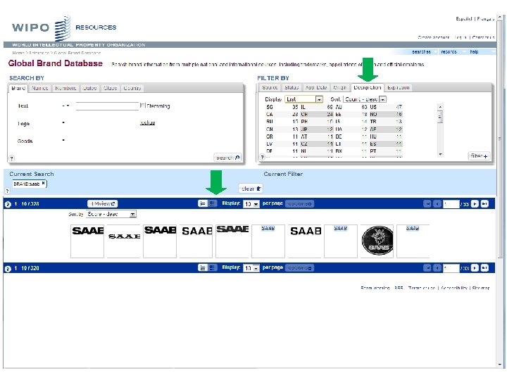Click the designation list scrollbar thumb
Image resolution: width=507 pixels, height=380 pixels.
click(x=440, y=117)
